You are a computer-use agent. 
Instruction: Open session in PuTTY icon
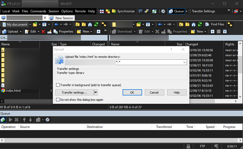click(x=146, y=11)
